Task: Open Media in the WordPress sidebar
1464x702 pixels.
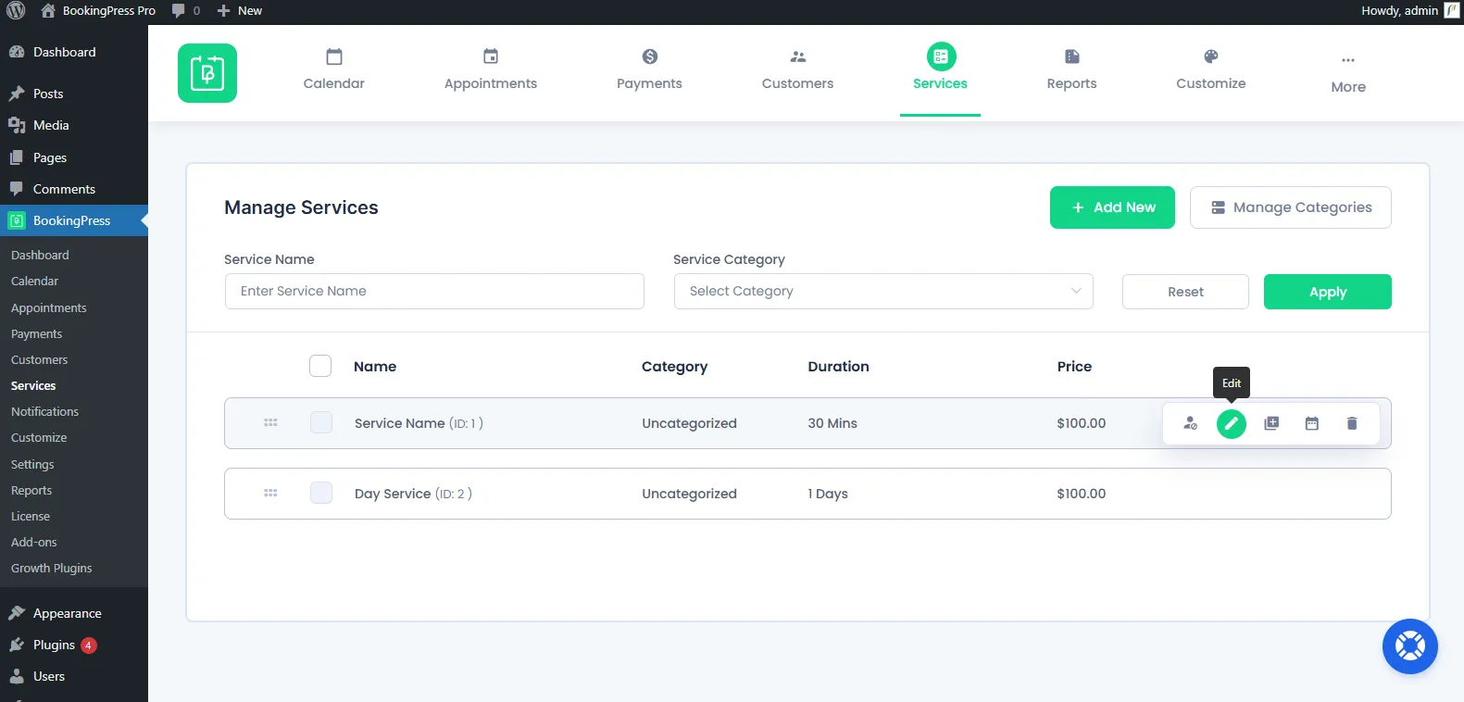Action: [74, 125]
